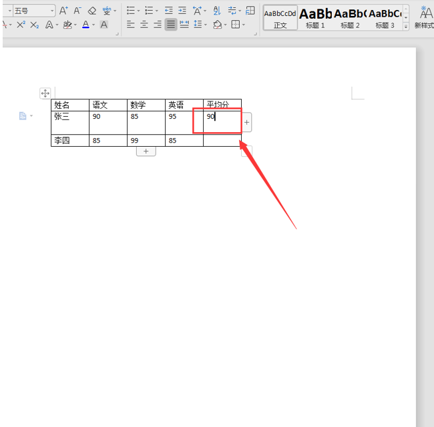Click the 数学 header cell
Viewport: 434px width, 427px height.
pos(146,105)
